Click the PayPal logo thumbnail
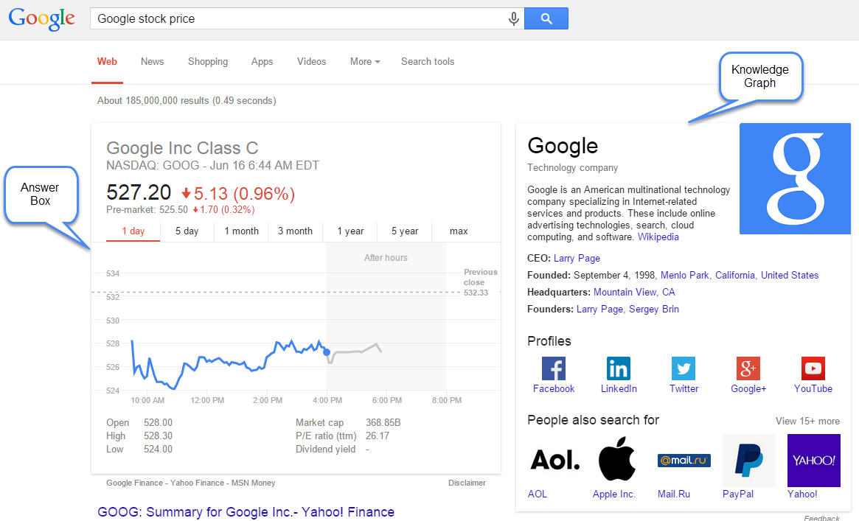Image resolution: width=859 pixels, height=521 pixels. pyautogui.click(x=748, y=460)
